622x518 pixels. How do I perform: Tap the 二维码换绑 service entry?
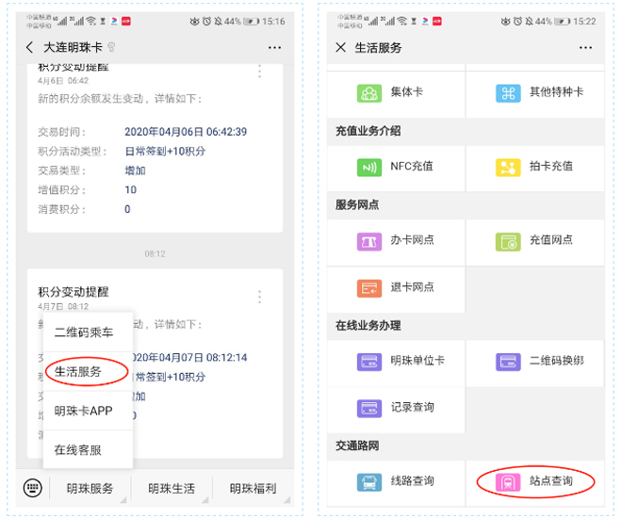543,361
